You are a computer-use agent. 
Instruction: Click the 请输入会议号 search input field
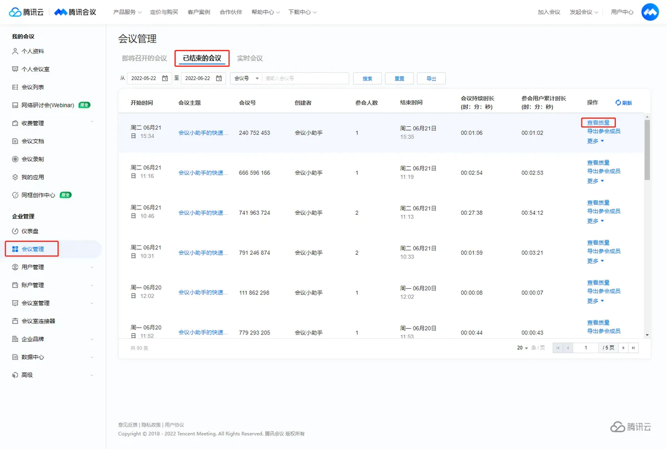[305, 78]
